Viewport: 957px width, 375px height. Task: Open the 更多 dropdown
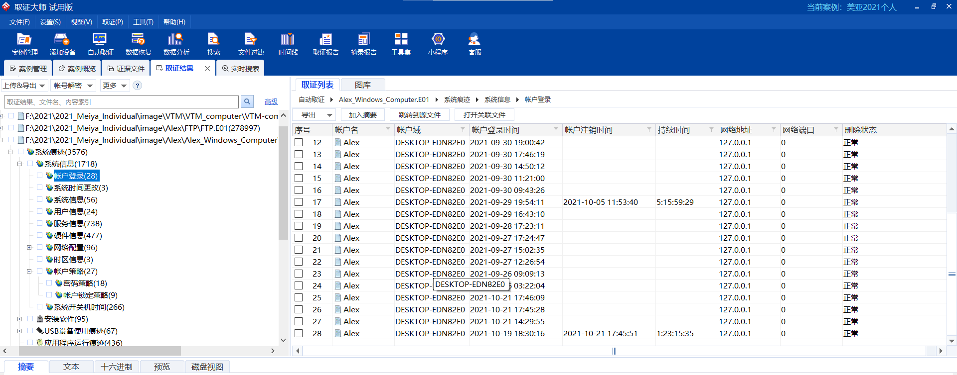(115, 86)
